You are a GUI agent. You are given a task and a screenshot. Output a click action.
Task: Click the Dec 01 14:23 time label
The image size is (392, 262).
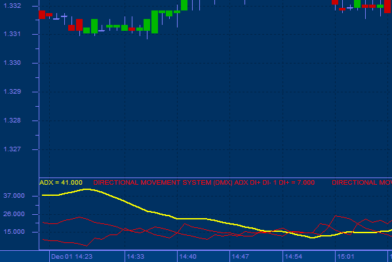[71, 257]
